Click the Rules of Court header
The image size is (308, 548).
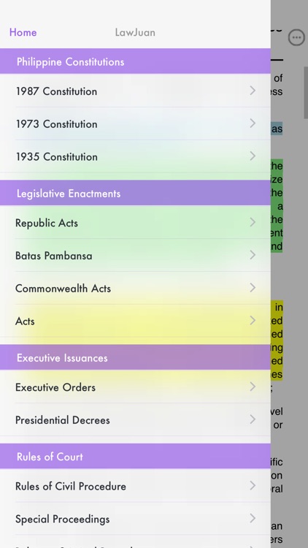(135, 456)
